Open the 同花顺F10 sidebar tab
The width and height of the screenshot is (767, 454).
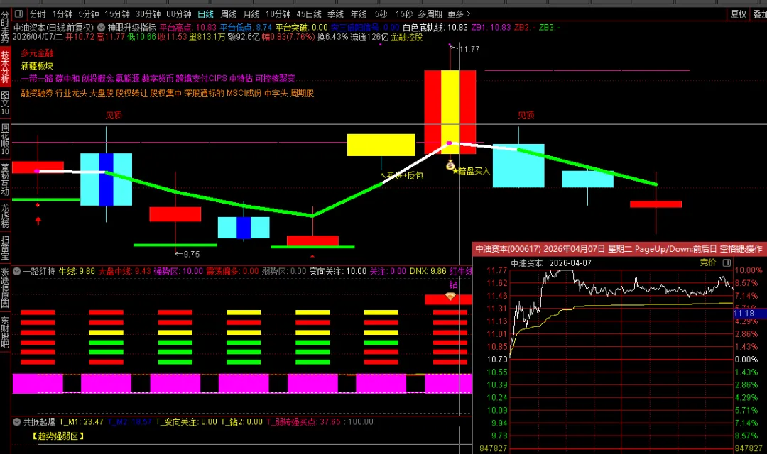click(x=5, y=139)
